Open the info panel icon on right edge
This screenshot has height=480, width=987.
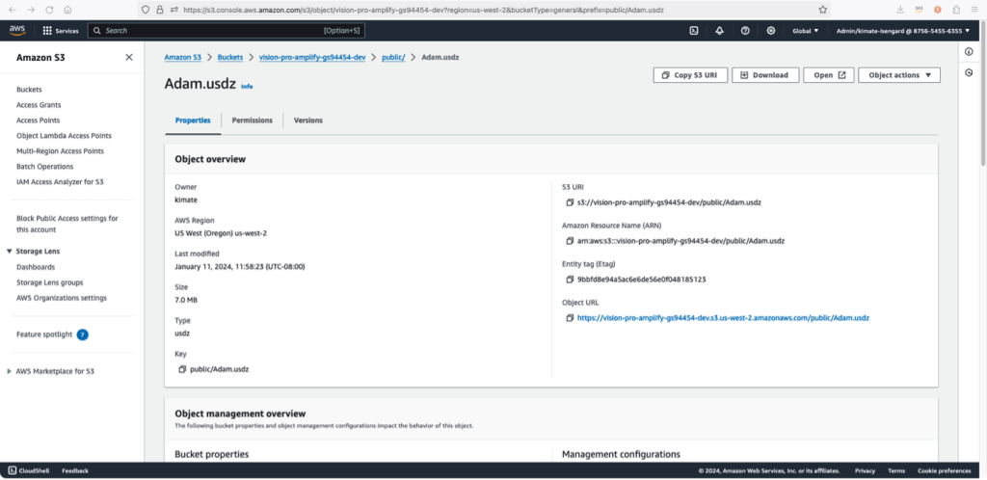point(969,52)
